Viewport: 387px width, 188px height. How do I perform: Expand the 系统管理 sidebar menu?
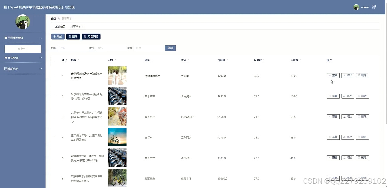click(23, 58)
